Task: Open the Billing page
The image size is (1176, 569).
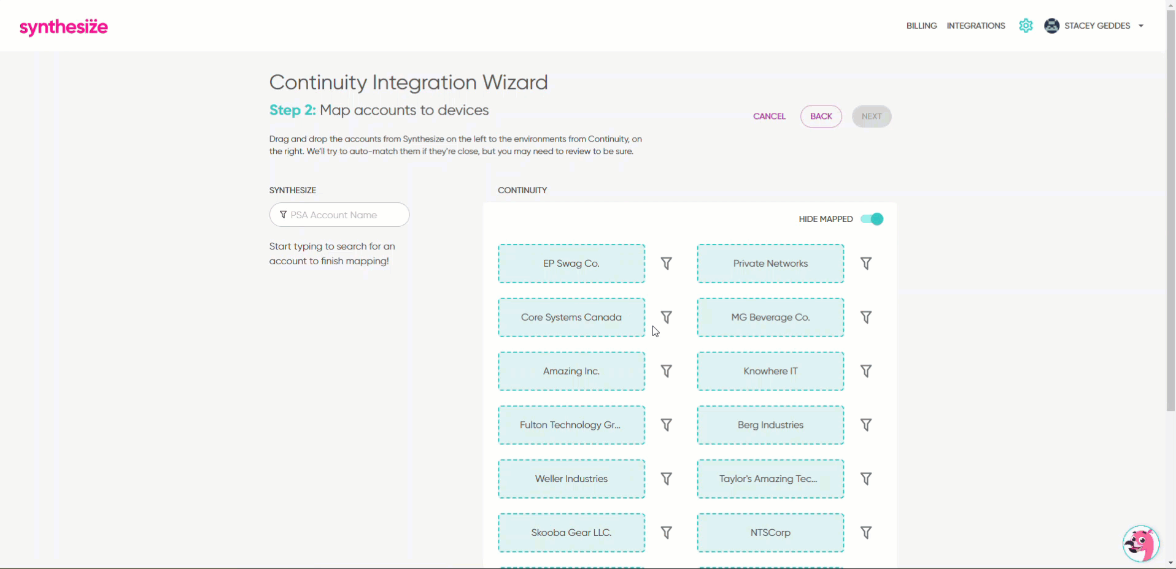Action: click(x=921, y=26)
